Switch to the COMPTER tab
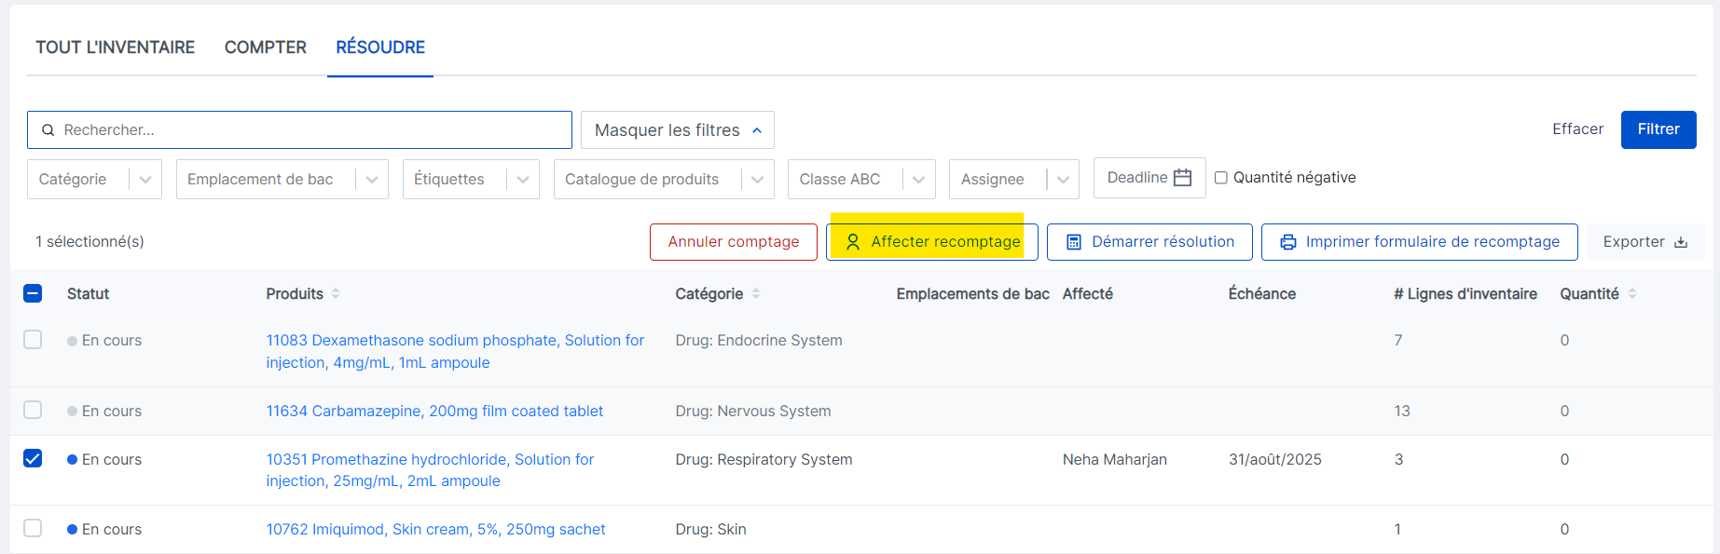The width and height of the screenshot is (1720, 554). click(x=266, y=47)
